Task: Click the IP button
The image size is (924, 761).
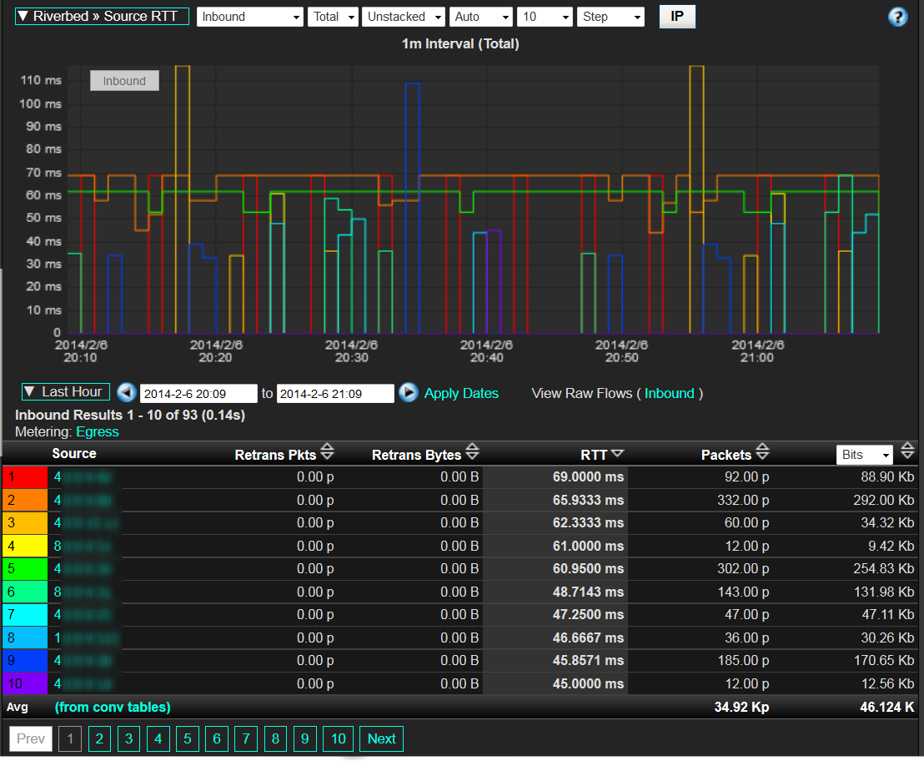Action: [677, 17]
